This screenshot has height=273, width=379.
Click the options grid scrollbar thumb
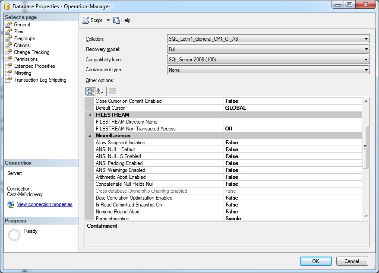(x=366, y=147)
